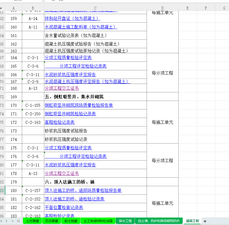Jump to first sheet with navigation arrow
Image resolution: width=229 pixels, height=225 pixels.
2,221
